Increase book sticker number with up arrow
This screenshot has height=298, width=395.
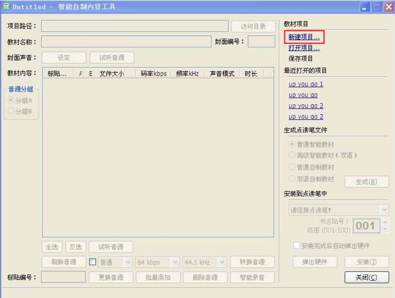coord(385,222)
